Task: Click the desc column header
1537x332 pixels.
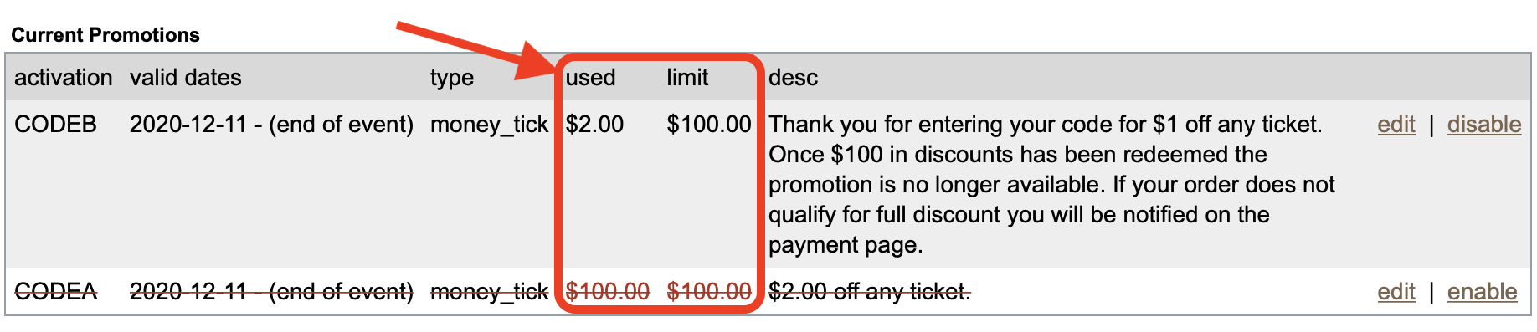Action: pos(793,78)
